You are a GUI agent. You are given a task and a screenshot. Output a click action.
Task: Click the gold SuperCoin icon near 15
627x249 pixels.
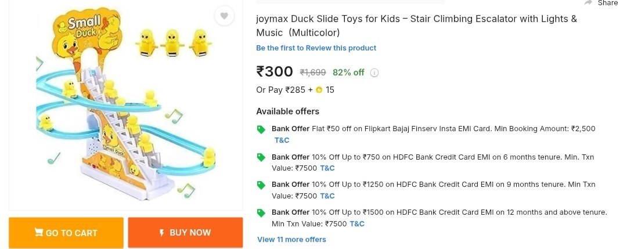point(319,90)
